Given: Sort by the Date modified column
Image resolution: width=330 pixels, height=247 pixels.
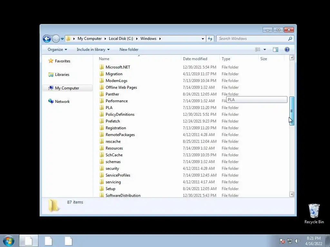Looking at the screenshot, I should (200, 59).
